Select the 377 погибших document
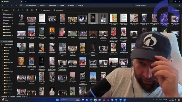Viewport: 182px width, 102px height. (42, 19)
